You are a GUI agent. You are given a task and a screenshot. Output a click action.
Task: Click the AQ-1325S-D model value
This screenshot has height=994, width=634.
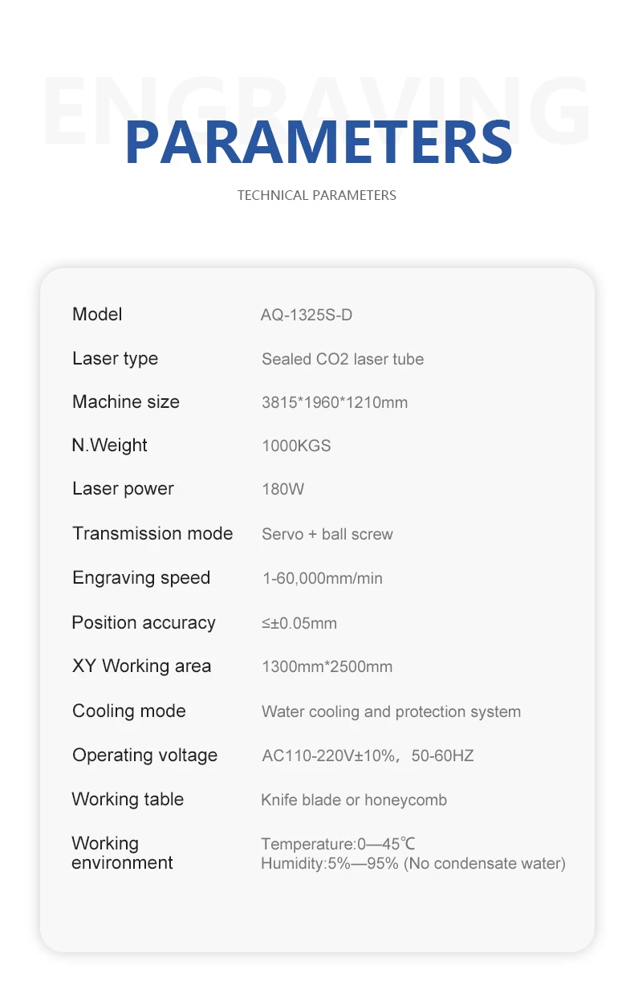(x=306, y=315)
